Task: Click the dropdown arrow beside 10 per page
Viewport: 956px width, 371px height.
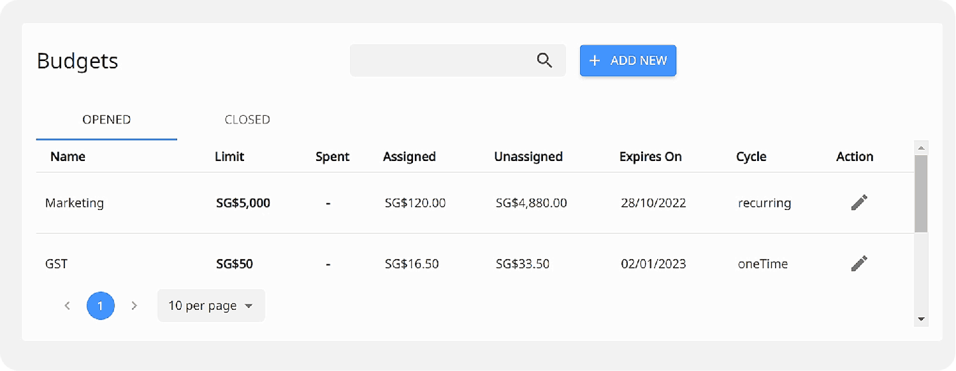Action: (x=249, y=305)
